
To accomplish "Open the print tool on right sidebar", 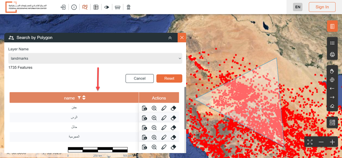I will tap(332, 54).
